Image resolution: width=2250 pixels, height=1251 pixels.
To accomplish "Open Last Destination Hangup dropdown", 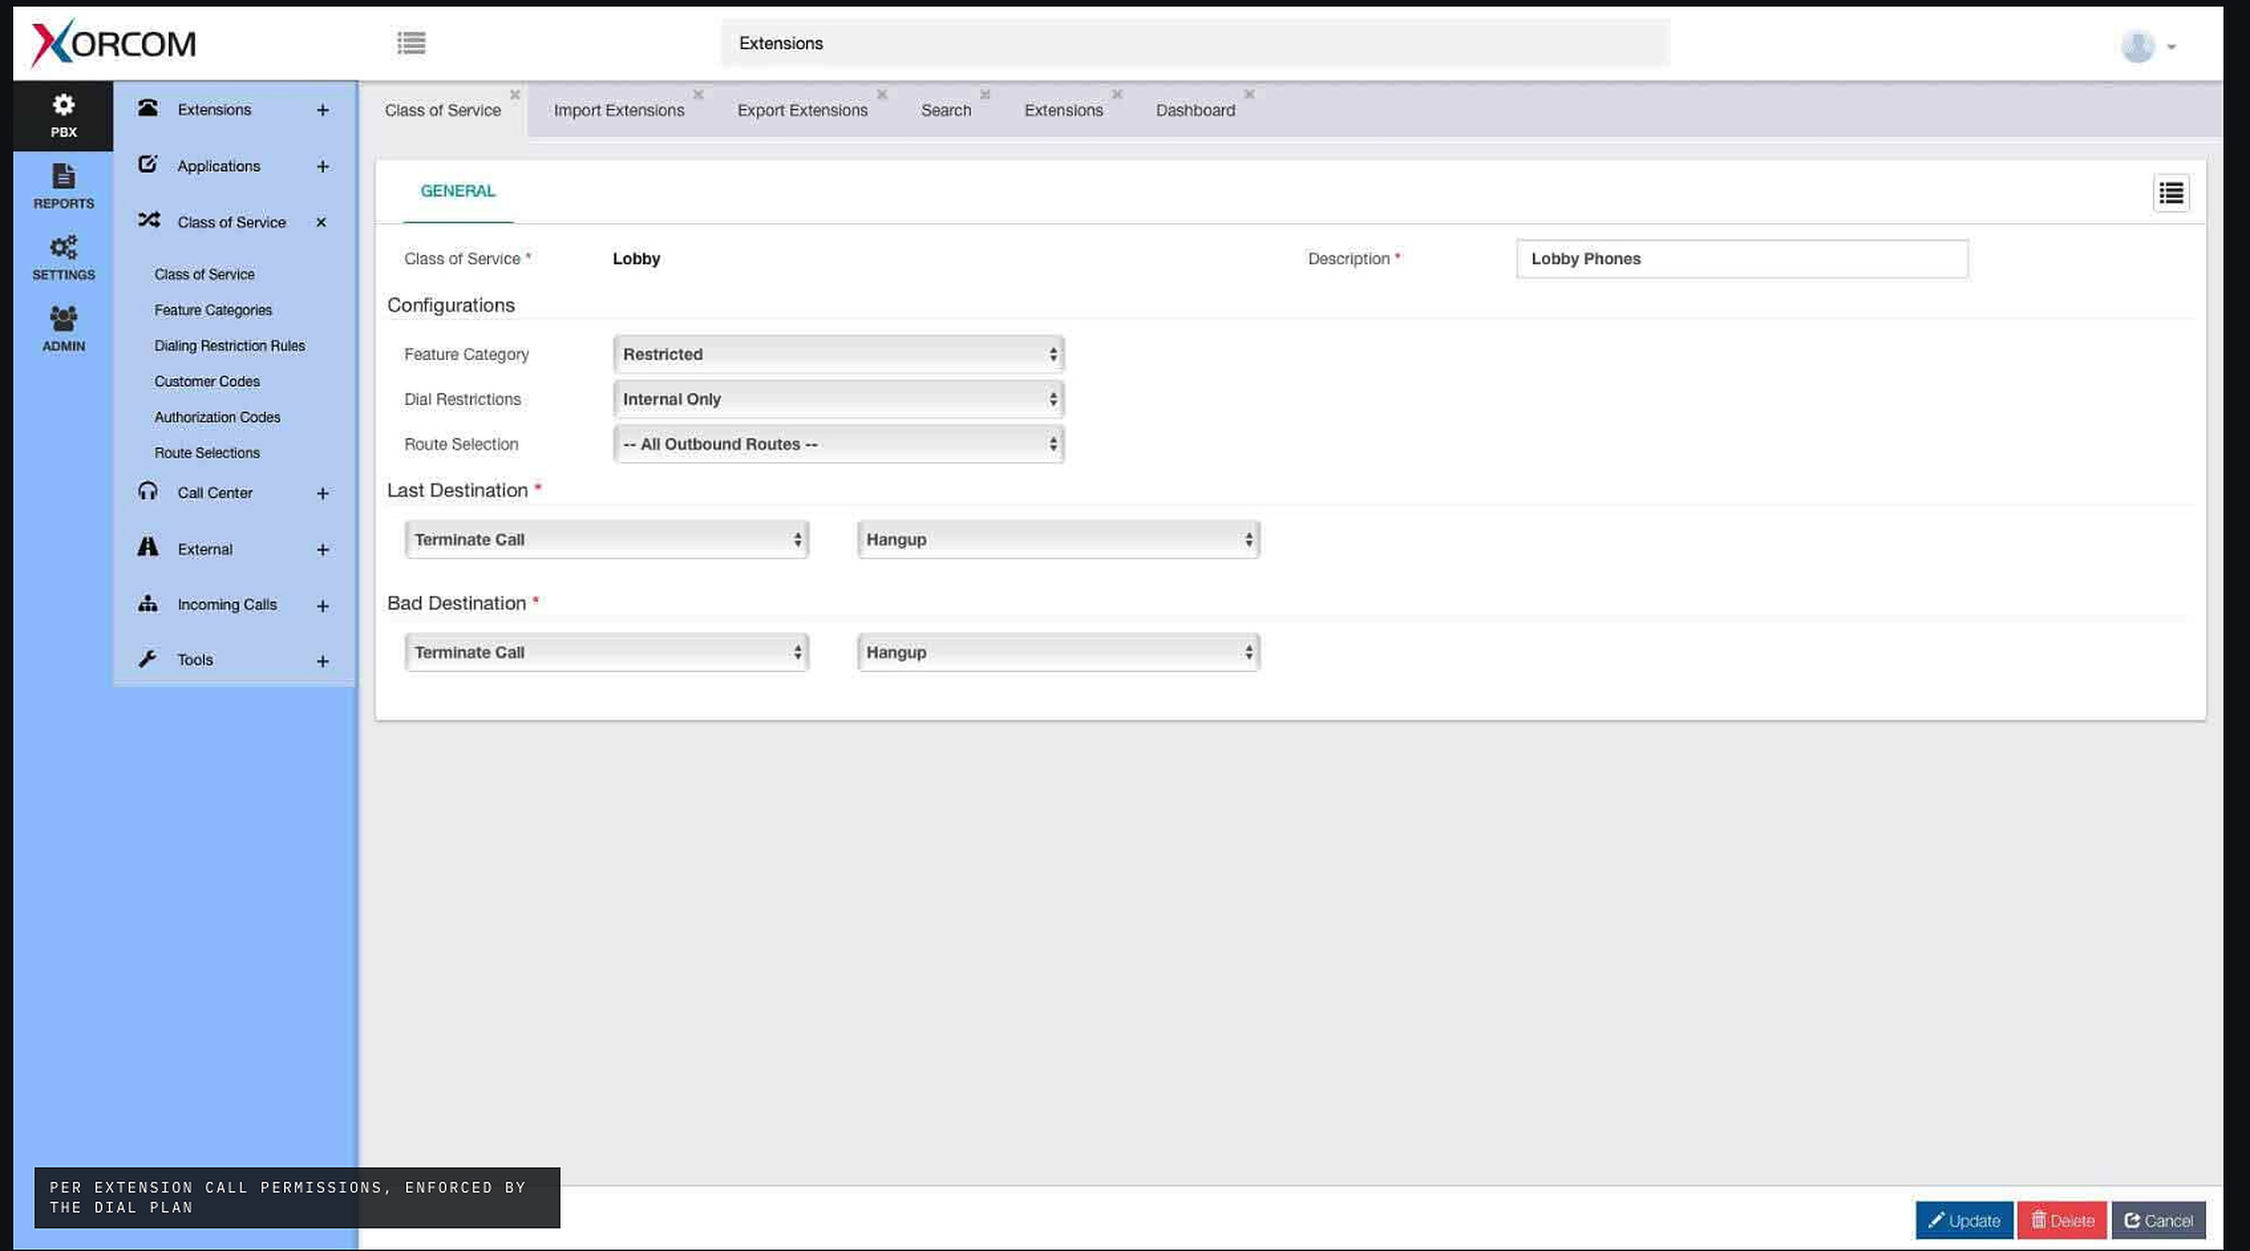I will [1058, 539].
